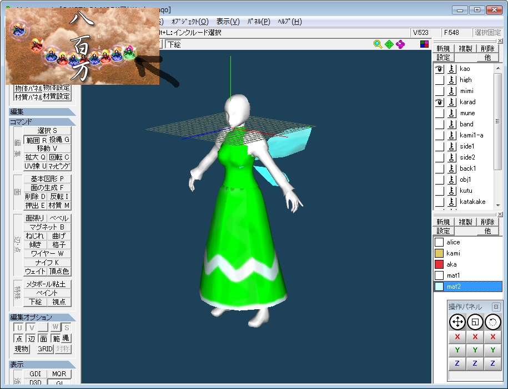Toggle the lock icon for the high object
Viewport: 508px width, 389px height.
452,80
